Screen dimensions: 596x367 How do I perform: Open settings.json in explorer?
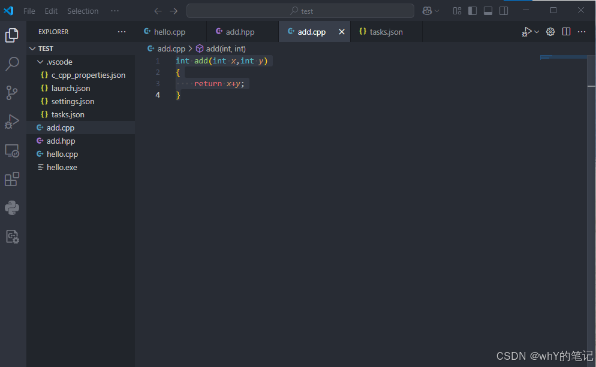click(x=80, y=101)
